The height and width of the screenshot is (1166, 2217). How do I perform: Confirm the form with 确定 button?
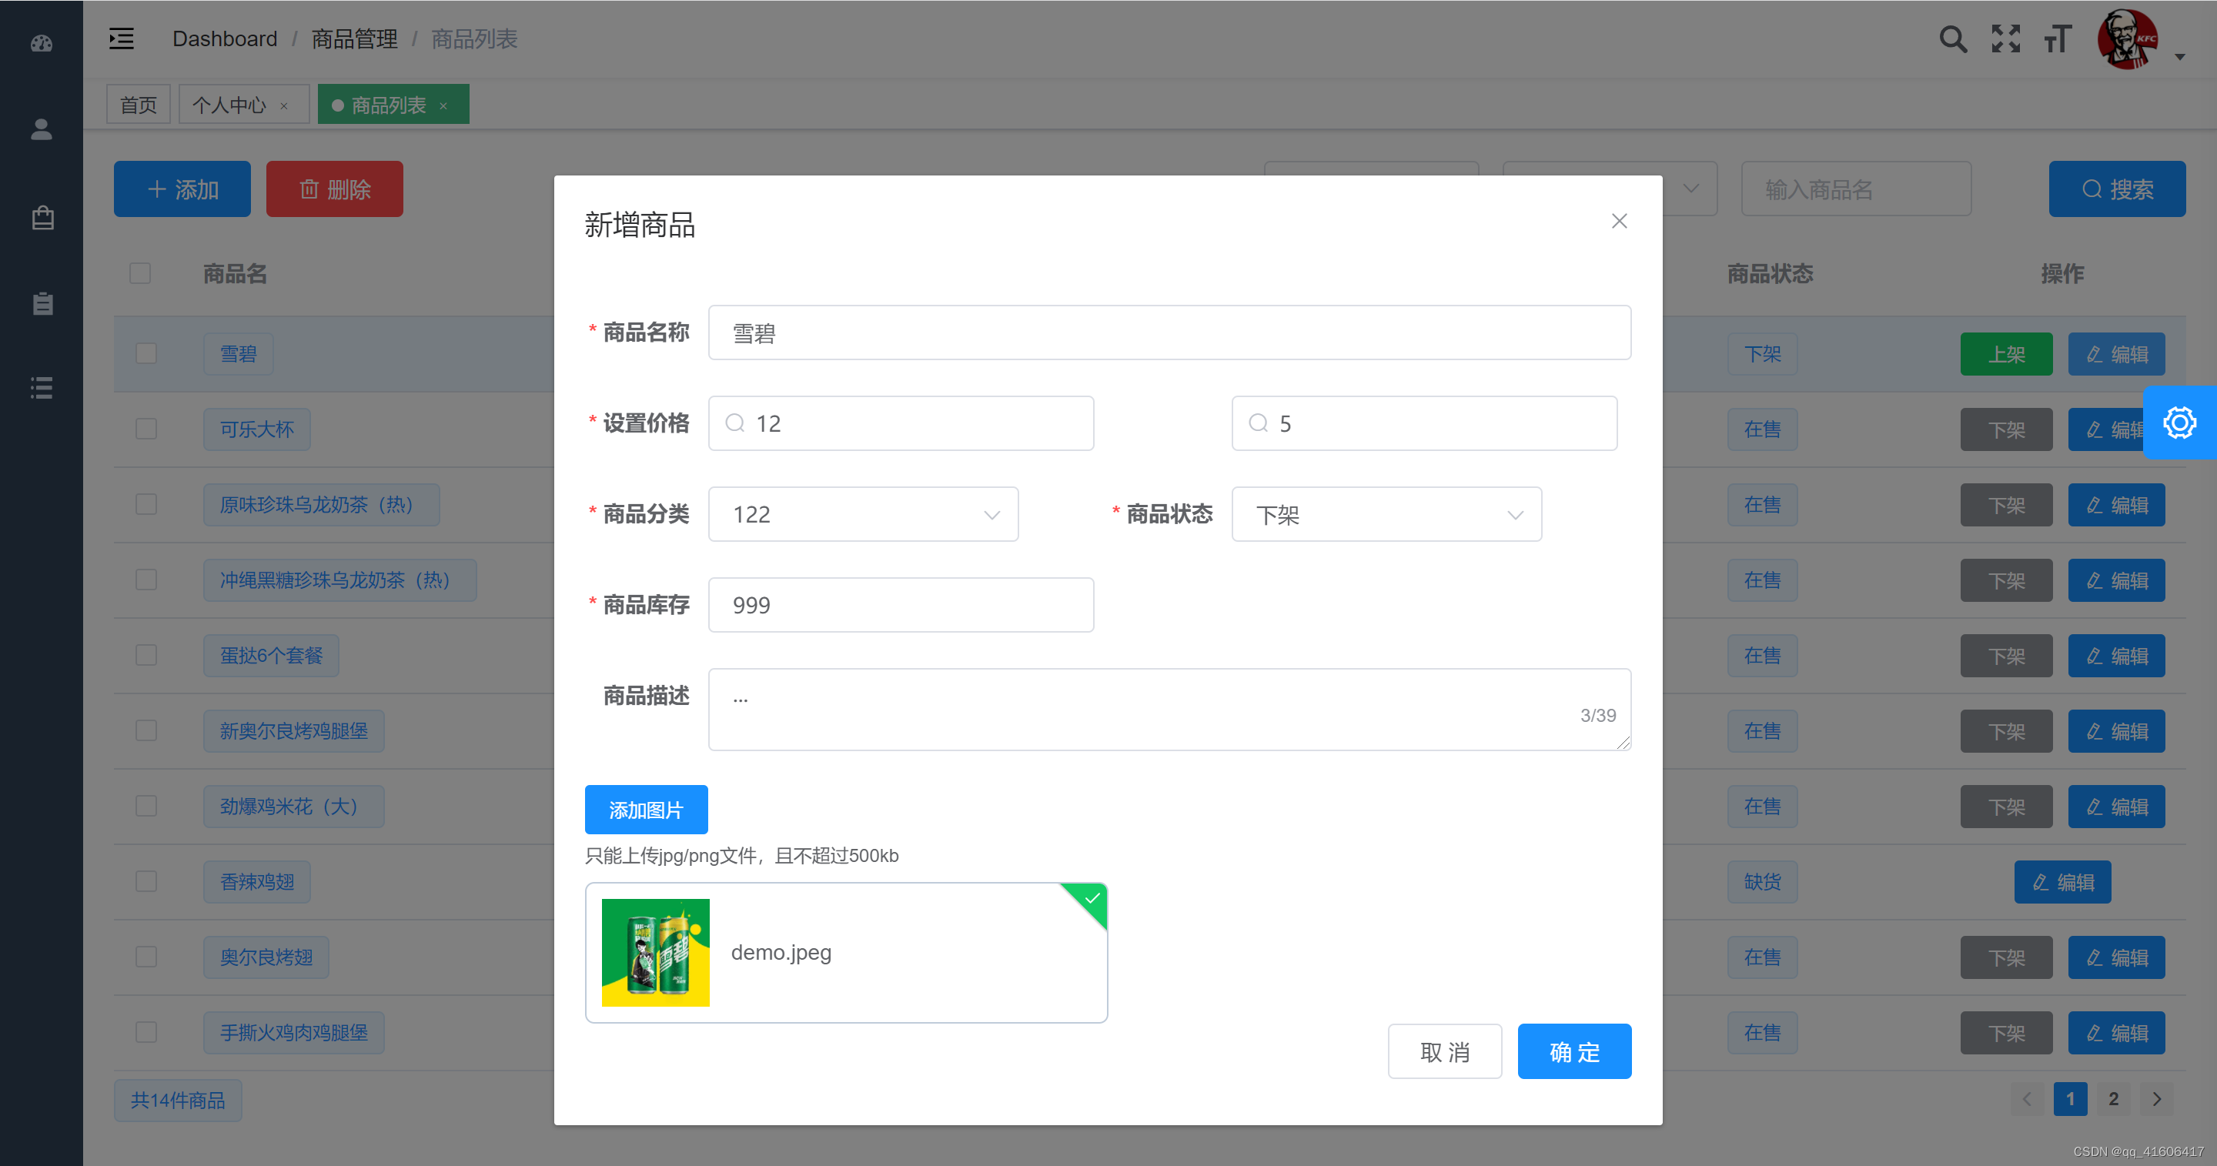[1574, 1051]
